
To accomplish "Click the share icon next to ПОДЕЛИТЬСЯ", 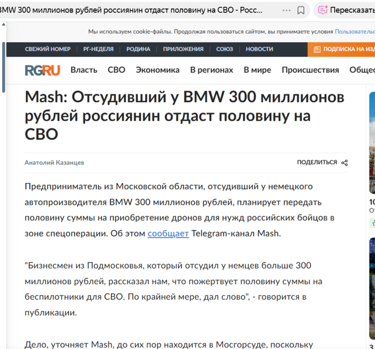I will pos(344,163).
